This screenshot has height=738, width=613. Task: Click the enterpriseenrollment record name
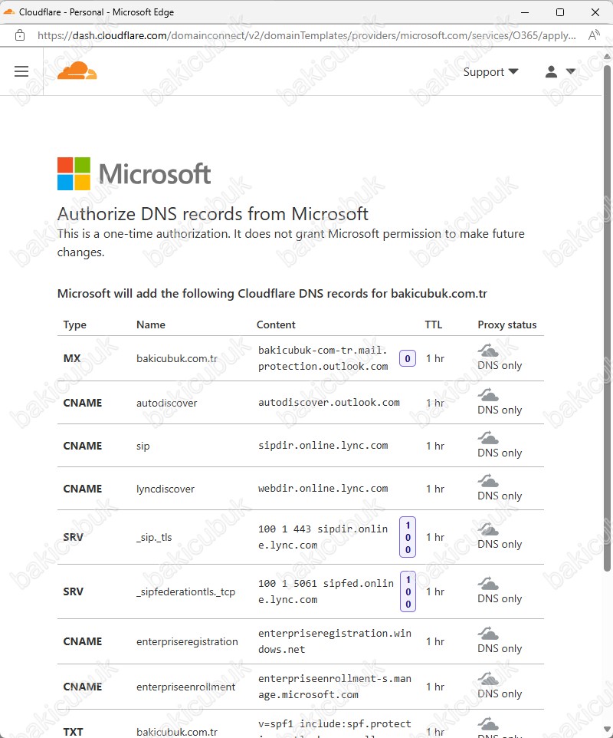pyautogui.click(x=185, y=687)
